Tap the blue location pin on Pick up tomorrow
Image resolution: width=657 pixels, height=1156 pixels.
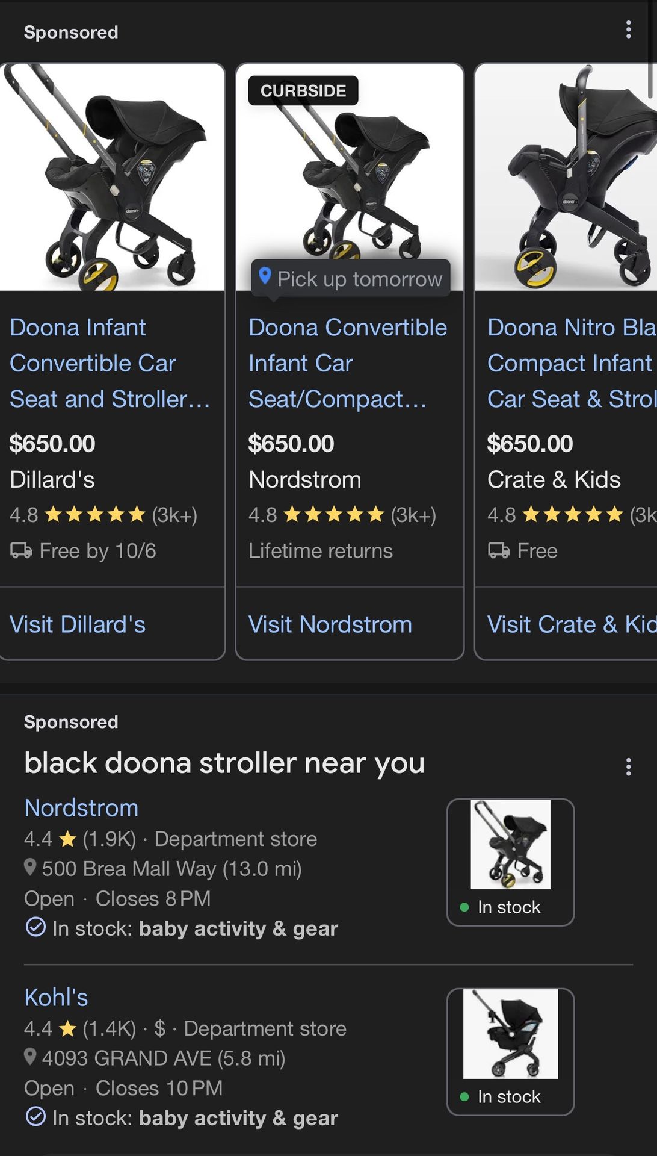coord(265,276)
